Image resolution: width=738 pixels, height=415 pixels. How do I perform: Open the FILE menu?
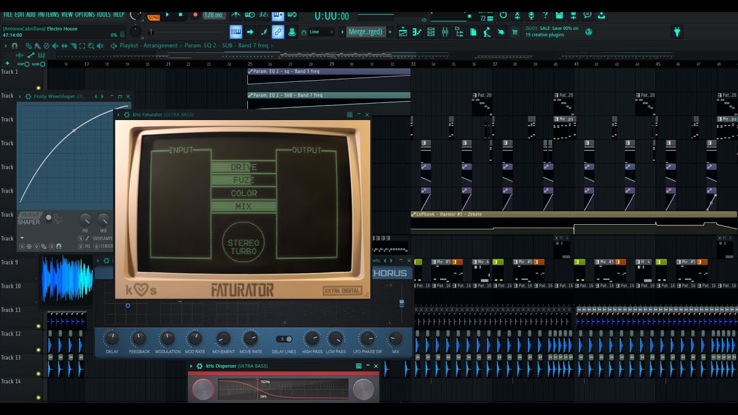7,14
